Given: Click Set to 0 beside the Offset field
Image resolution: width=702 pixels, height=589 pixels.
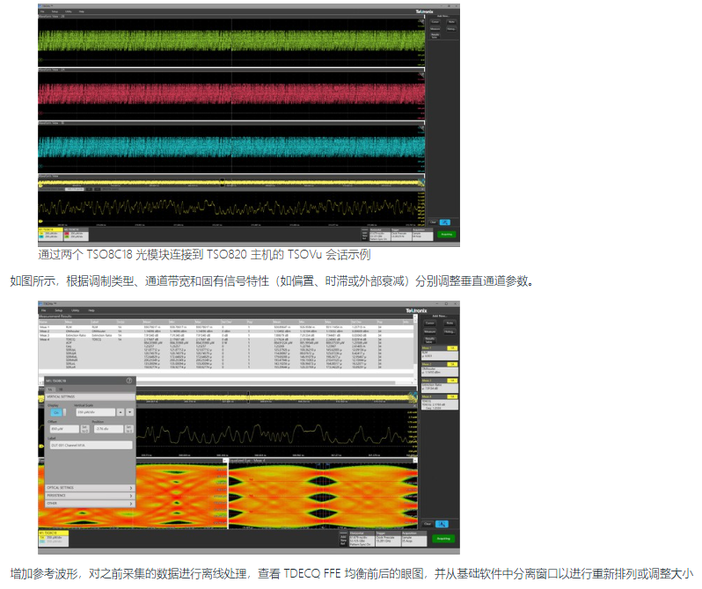Looking at the screenshot, I should point(85,429).
